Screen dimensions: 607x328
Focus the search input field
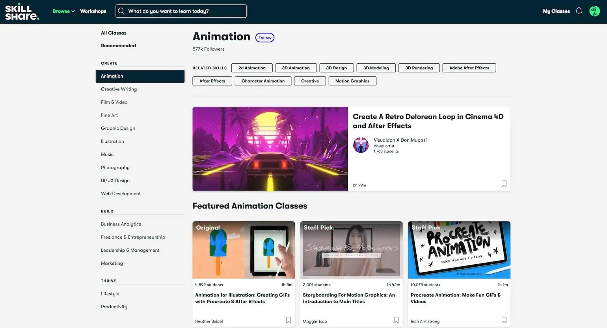[181, 11]
